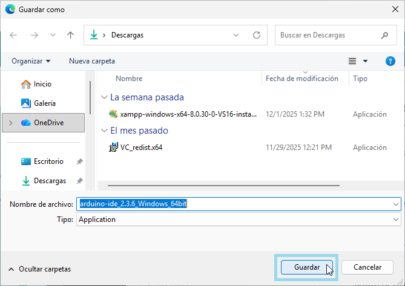Create a Nueva carpeta
This screenshot has height=286, width=405.
92,61
